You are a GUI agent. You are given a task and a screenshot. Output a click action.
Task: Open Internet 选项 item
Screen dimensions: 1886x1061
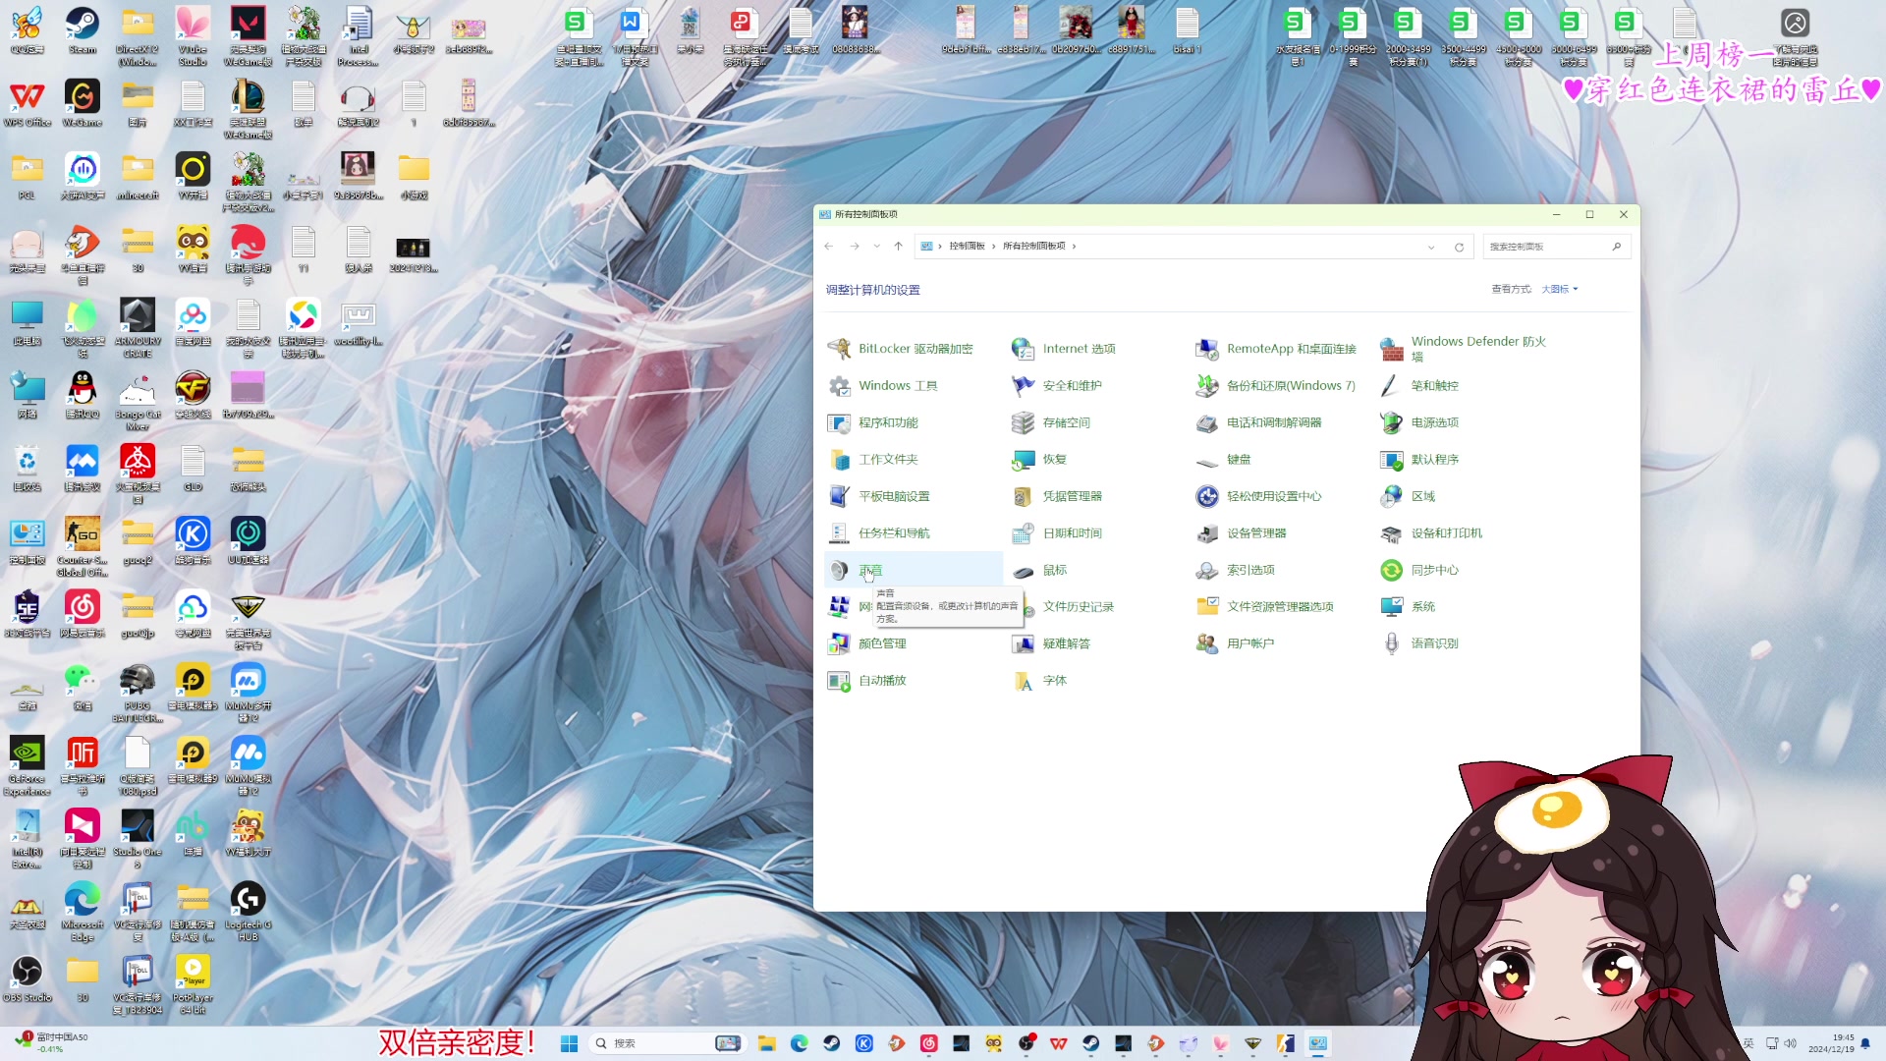coord(1064,349)
